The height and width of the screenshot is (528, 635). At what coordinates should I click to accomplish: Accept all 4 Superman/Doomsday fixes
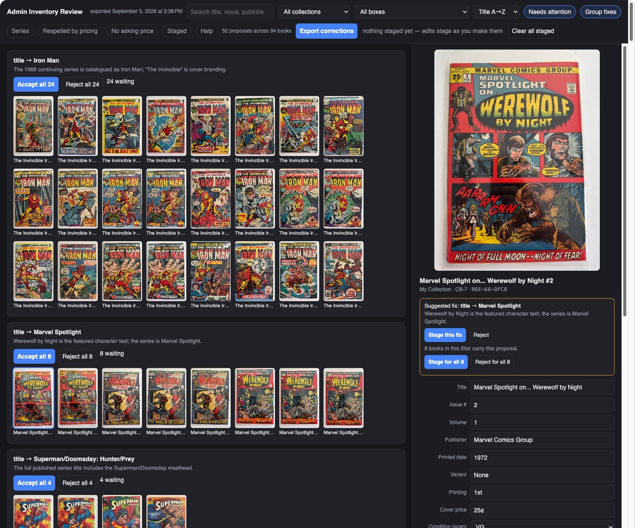34,483
